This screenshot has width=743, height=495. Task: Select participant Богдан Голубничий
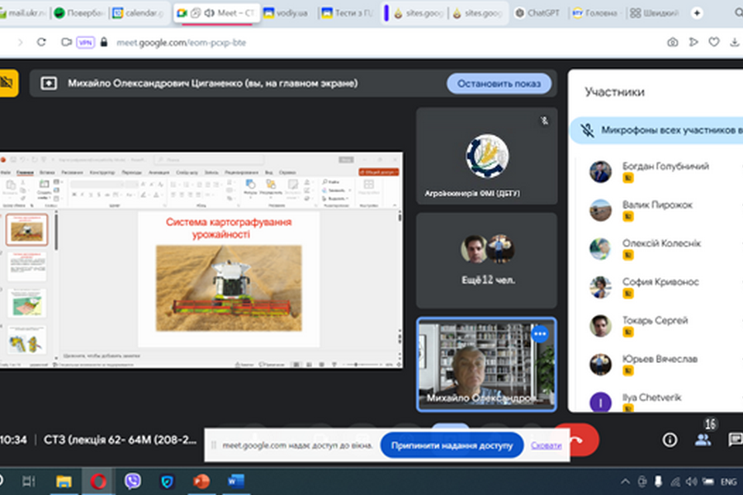(x=665, y=171)
